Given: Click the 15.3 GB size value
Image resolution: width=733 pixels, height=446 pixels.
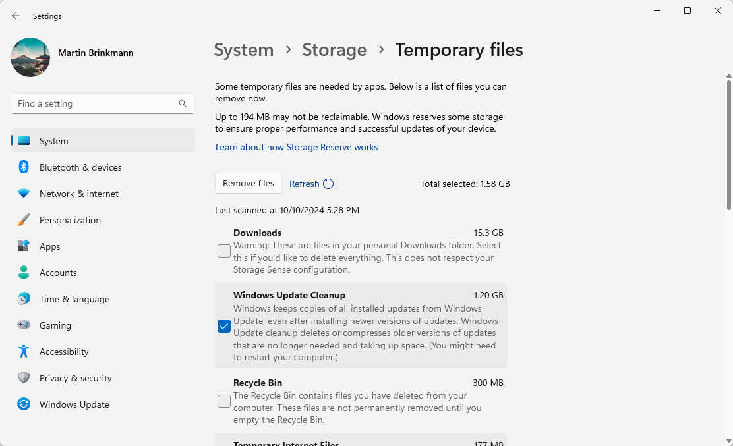Looking at the screenshot, I should coord(488,233).
